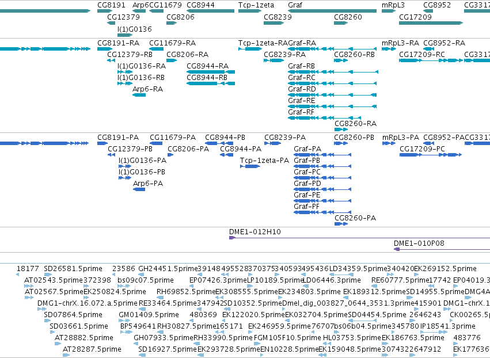
Task: Click protein l(1)G0136-PB
Action: [x=125, y=178]
